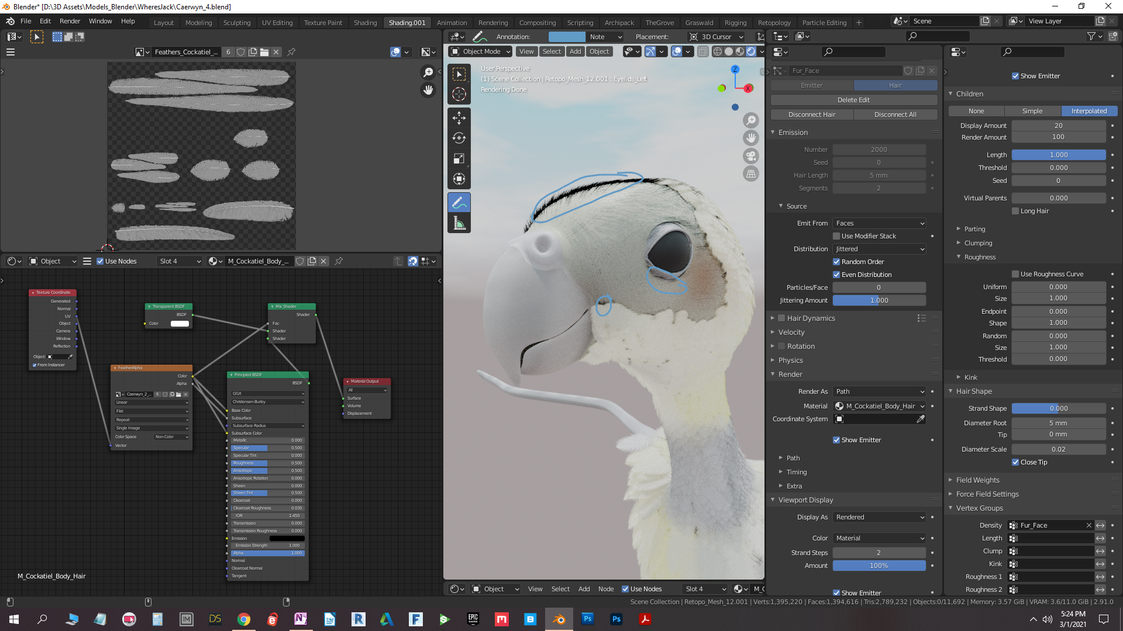
Task: Toggle Use Modifier Stack checkbox
Action: click(x=836, y=236)
